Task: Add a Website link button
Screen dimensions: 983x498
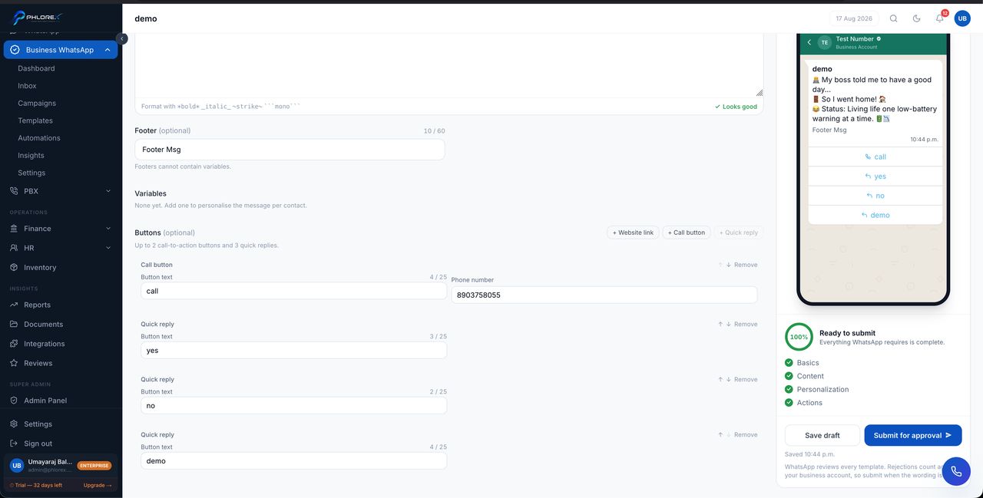Action: click(633, 233)
